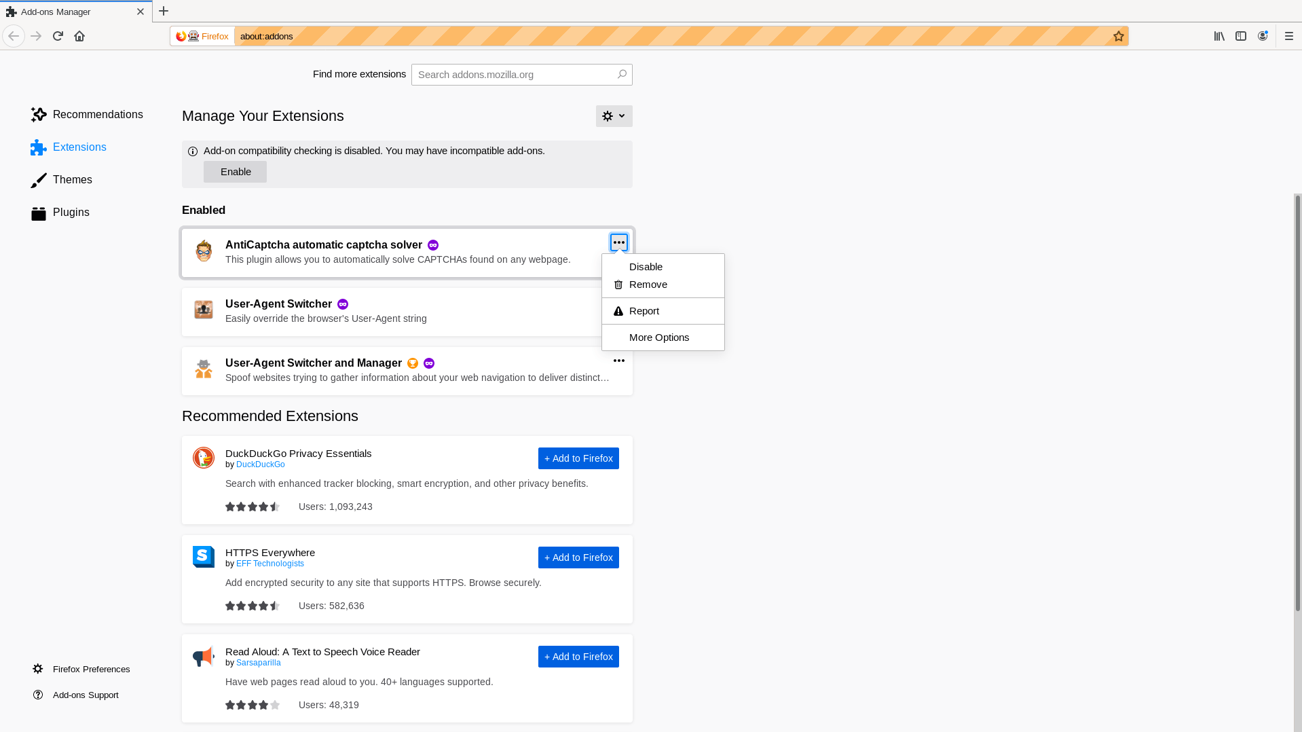Add DuckDuckGo Privacy Essentials to Firefox
Viewport: 1302px width, 732px height.
(578, 458)
